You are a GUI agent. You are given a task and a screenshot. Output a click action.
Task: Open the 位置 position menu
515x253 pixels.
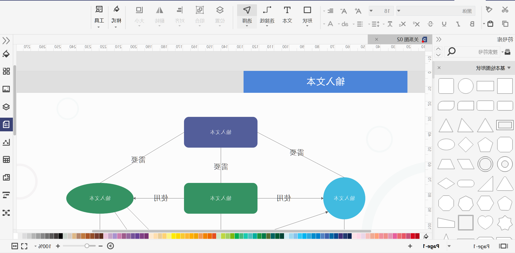click(x=220, y=16)
